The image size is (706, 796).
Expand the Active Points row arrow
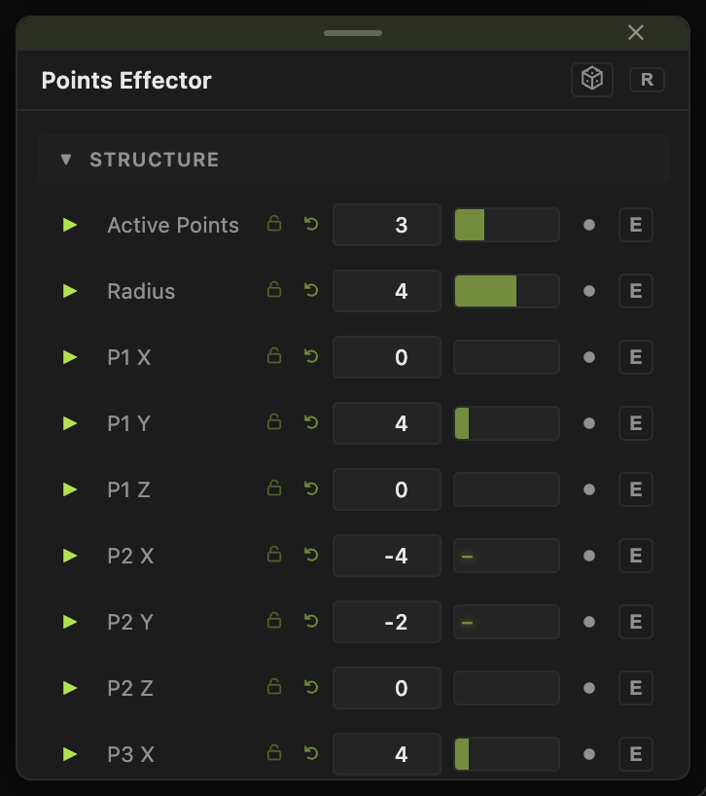coord(69,225)
